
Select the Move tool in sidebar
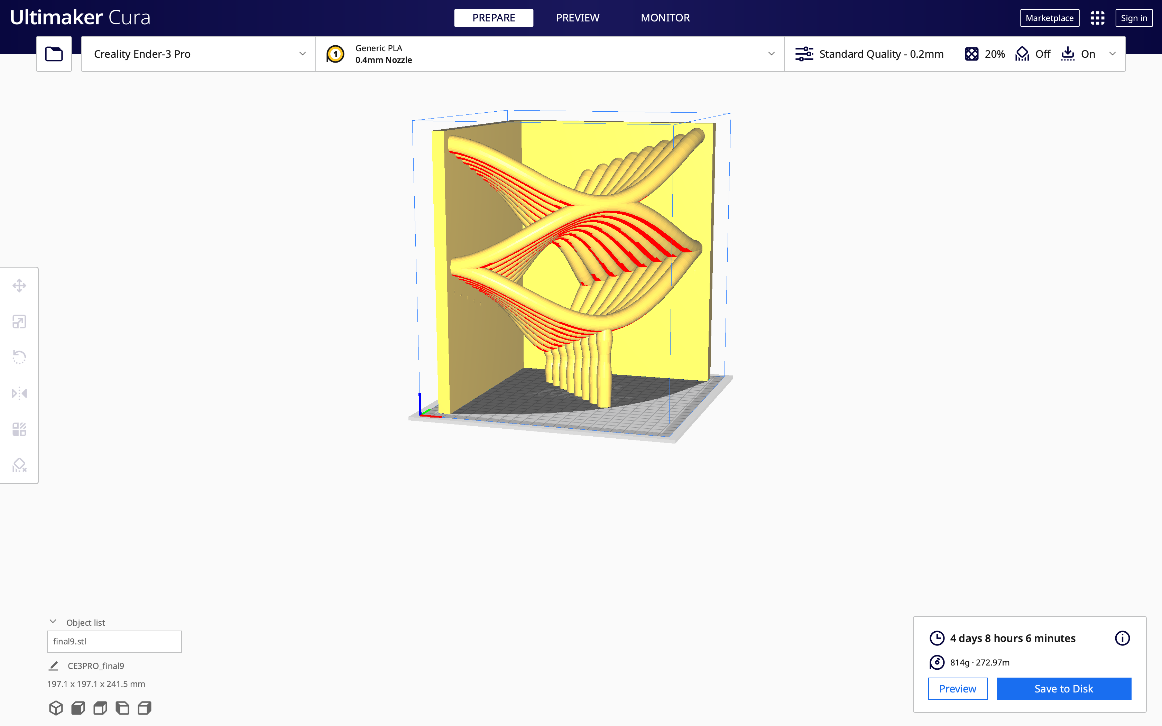(19, 286)
